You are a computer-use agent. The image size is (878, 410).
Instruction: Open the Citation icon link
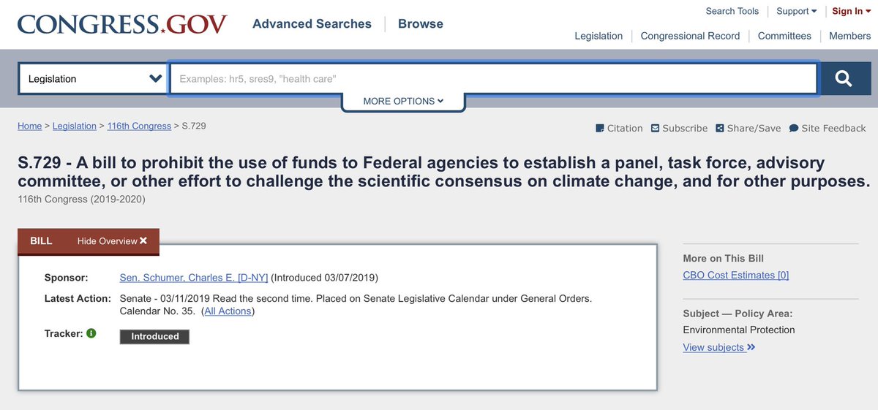[600, 128]
